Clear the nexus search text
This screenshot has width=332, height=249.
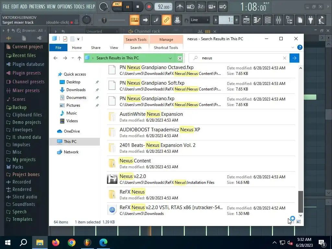(x=285, y=58)
